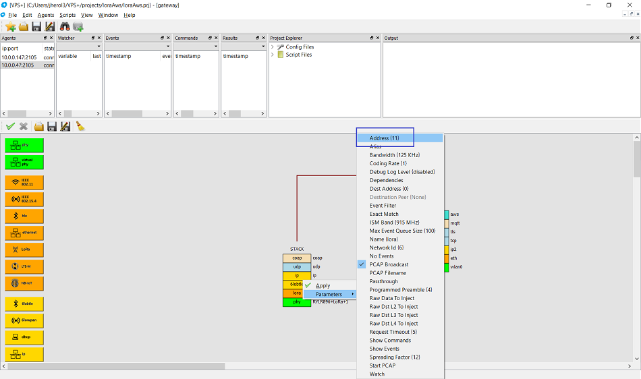Viewport: 641px width, 379px height.
Task: Choose the NB-IoT block in the palette
Action: pos(24,283)
